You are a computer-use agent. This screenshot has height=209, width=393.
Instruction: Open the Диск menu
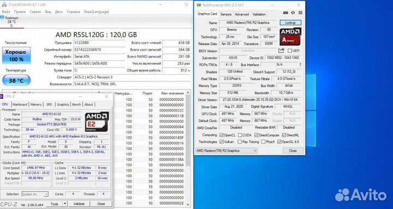click(59, 12)
